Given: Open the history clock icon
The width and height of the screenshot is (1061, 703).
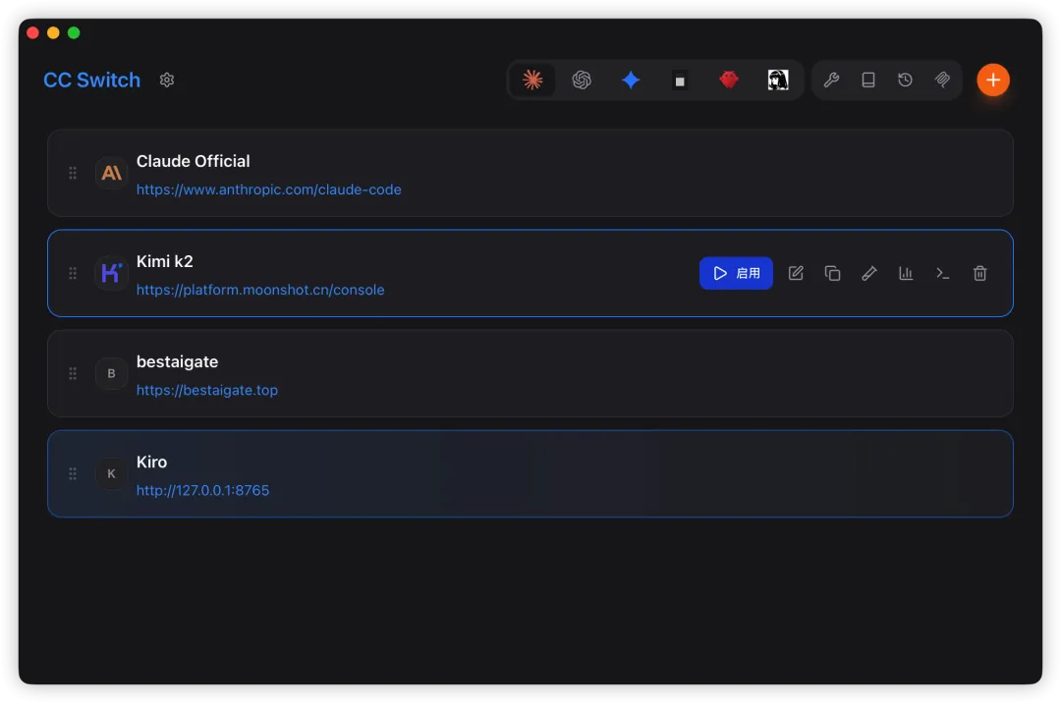Looking at the screenshot, I should coord(905,80).
